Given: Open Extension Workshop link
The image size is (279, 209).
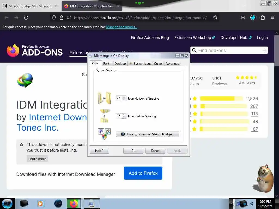Looking at the screenshot, I should pos(195,38).
